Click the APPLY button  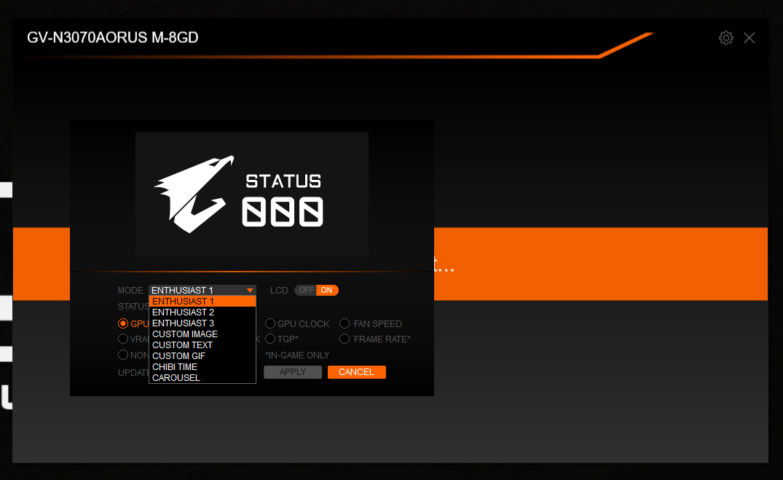tap(293, 372)
